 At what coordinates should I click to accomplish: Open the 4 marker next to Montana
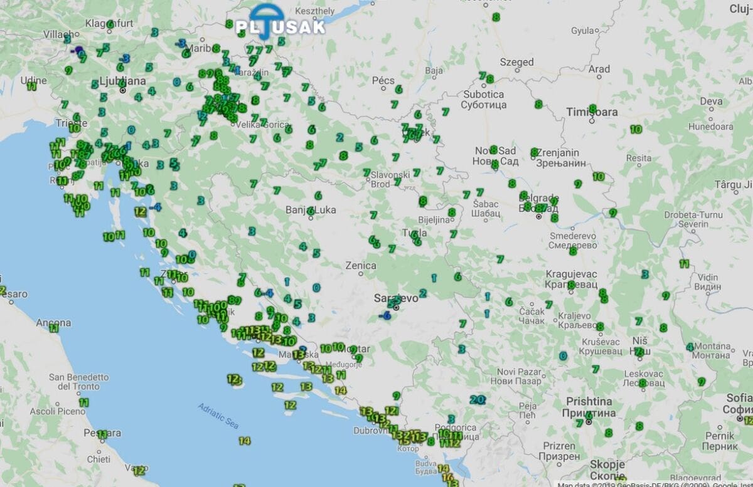click(x=690, y=347)
